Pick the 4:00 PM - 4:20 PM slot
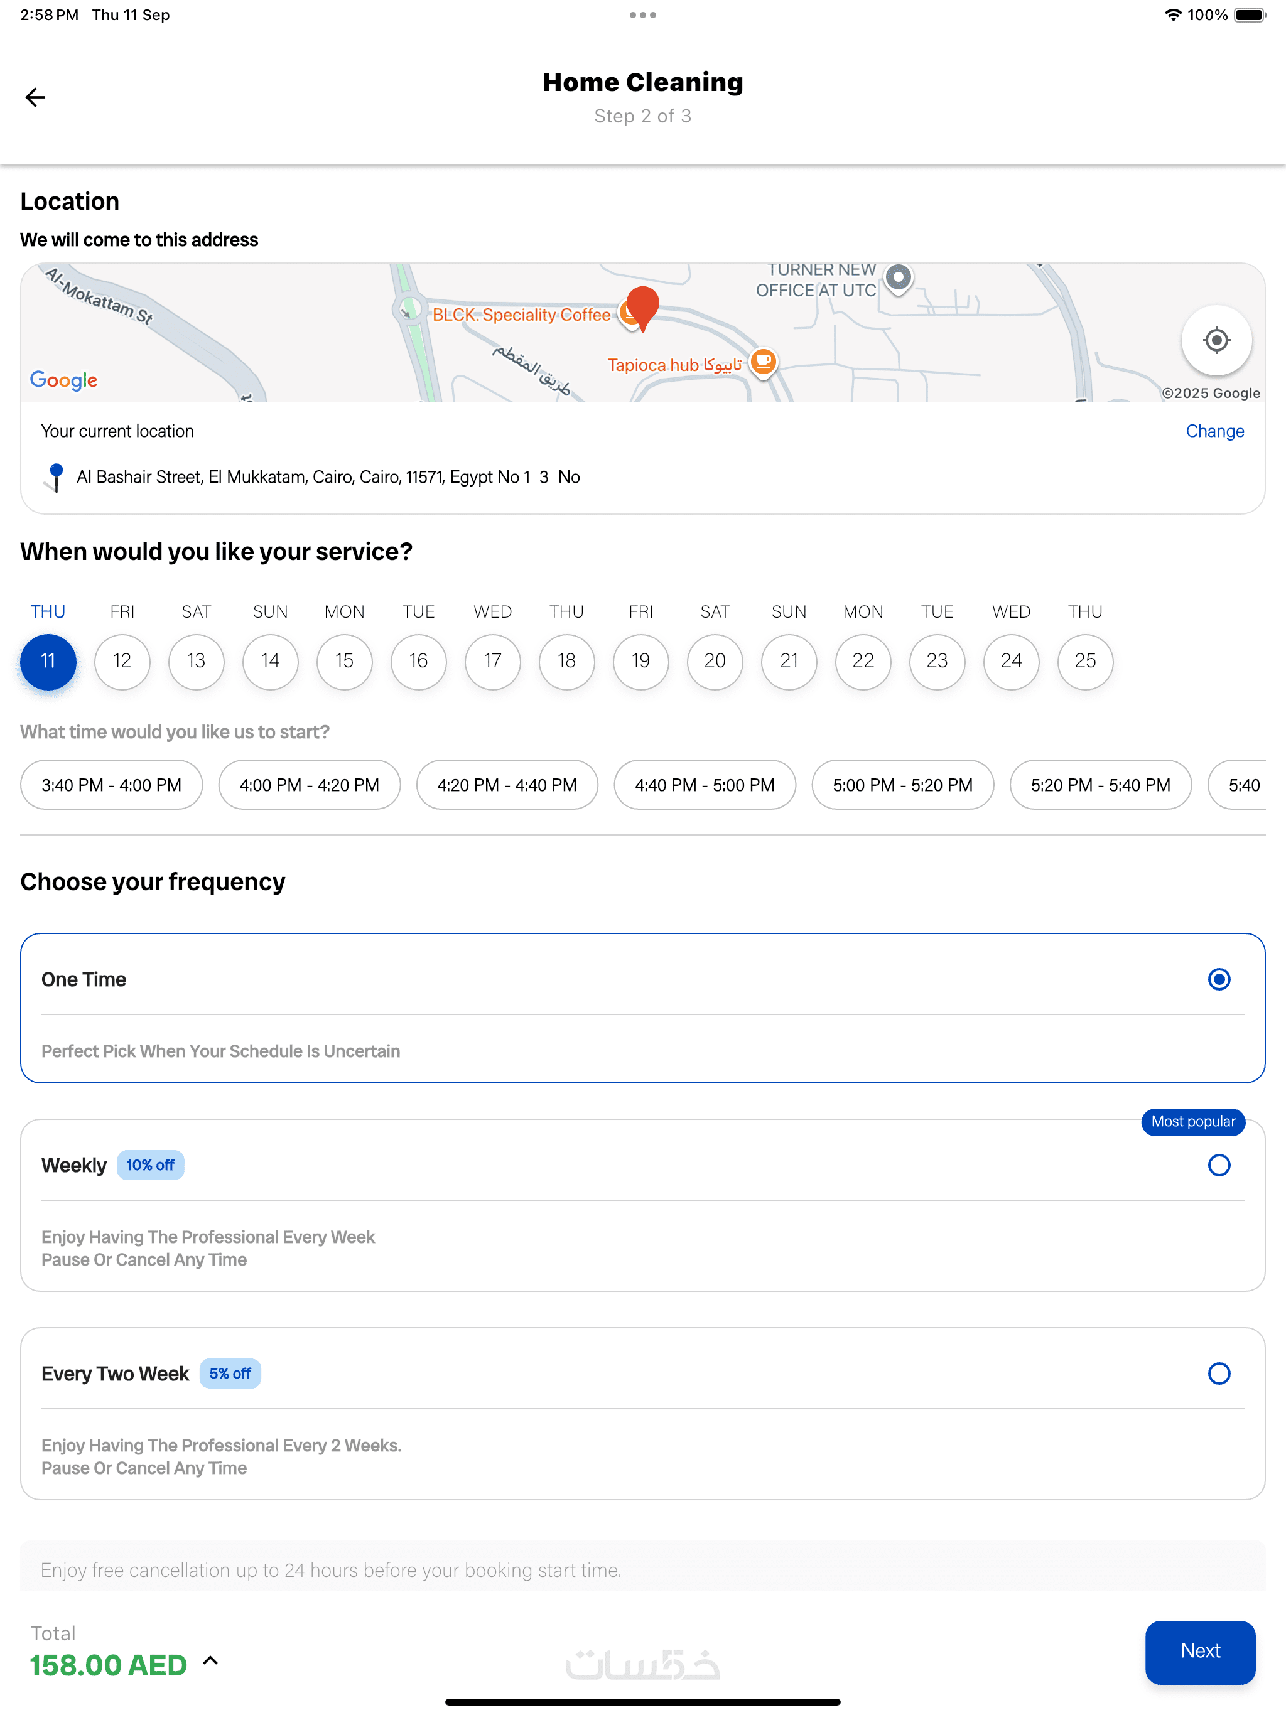 (309, 785)
